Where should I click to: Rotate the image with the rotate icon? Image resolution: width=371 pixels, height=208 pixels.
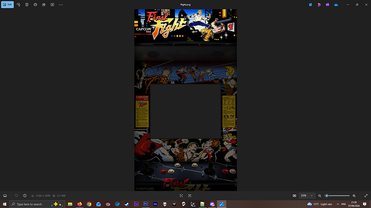18,4
